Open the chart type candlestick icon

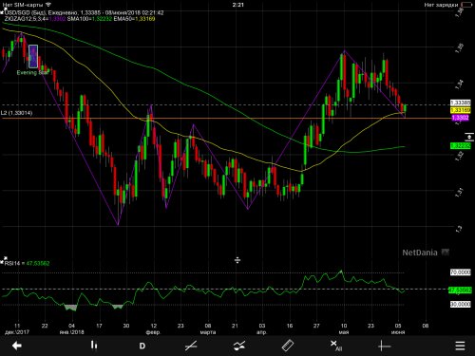94,346
